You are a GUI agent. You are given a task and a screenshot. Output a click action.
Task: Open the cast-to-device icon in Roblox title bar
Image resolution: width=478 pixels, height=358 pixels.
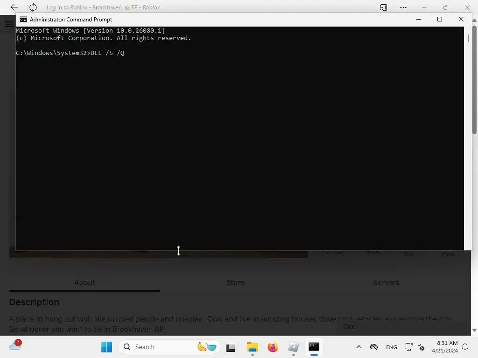pos(384,7)
